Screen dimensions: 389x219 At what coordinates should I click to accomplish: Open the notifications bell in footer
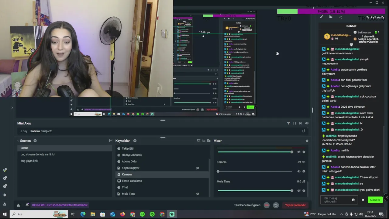27,205
